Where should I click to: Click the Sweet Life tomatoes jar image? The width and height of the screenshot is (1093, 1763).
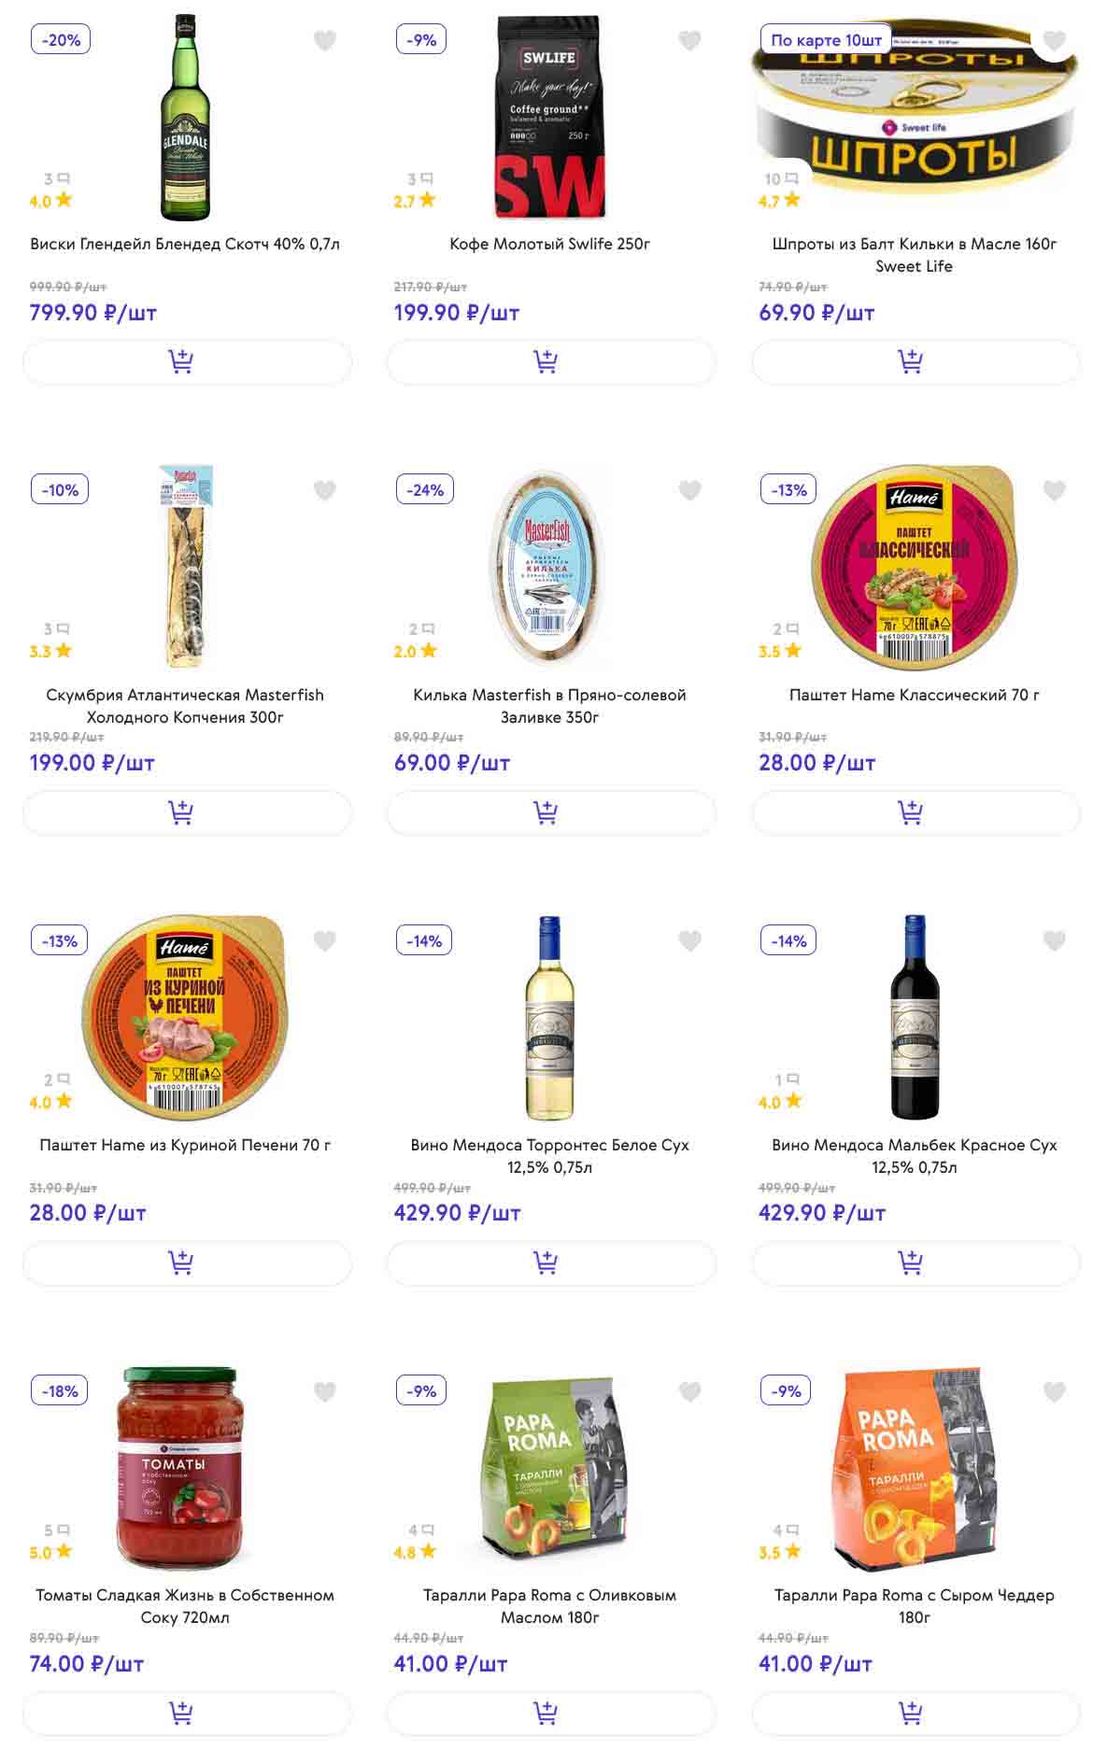point(179,1468)
